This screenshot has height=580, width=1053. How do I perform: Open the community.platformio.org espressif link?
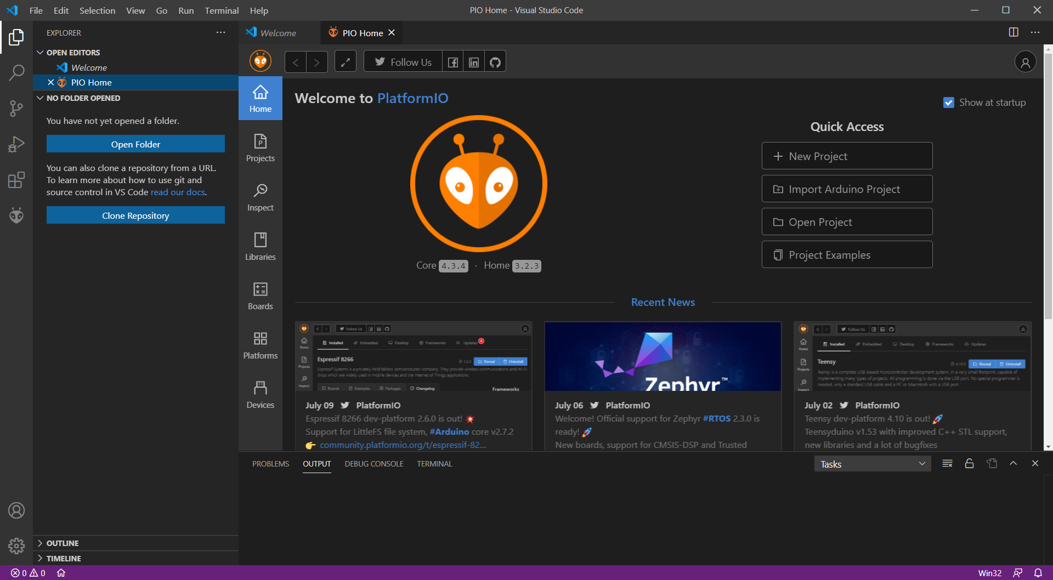pyautogui.click(x=403, y=445)
